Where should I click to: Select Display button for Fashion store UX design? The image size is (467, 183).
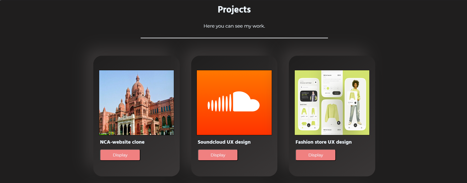[x=316, y=155]
